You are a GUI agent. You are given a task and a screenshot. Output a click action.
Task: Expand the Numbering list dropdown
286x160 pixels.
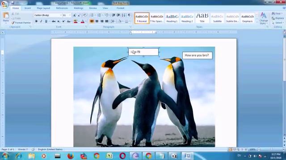coord(102,16)
